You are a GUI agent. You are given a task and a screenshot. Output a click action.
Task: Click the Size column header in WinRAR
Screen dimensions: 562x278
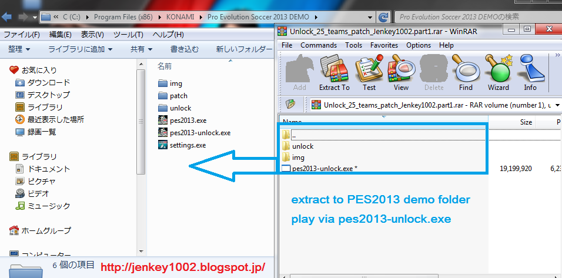526,122
